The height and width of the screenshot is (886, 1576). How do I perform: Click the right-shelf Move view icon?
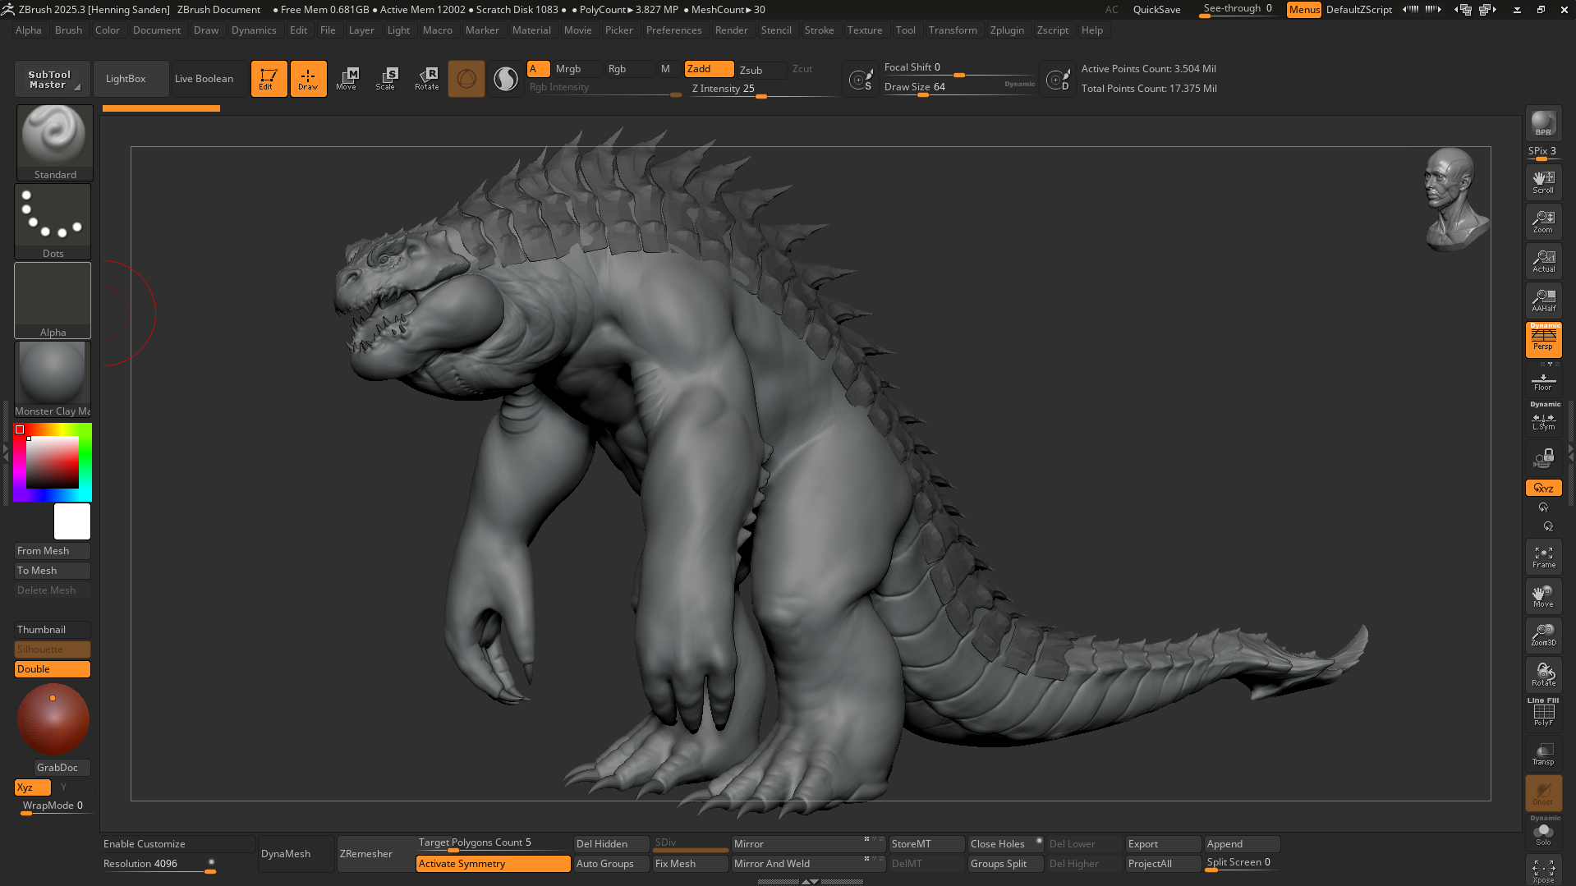coord(1543,596)
